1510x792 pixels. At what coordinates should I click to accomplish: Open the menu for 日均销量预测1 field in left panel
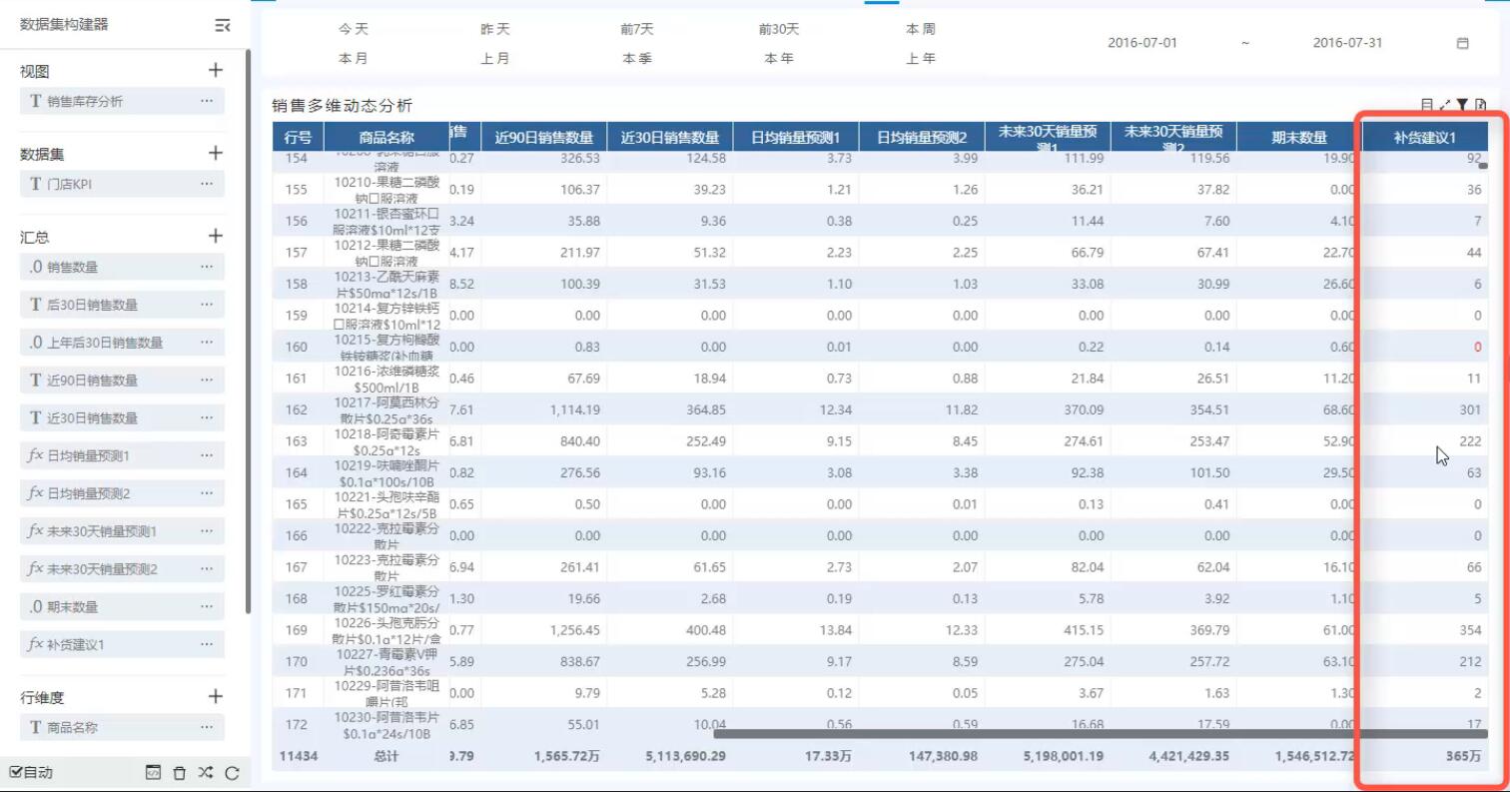pyautogui.click(x=207, y=455)
